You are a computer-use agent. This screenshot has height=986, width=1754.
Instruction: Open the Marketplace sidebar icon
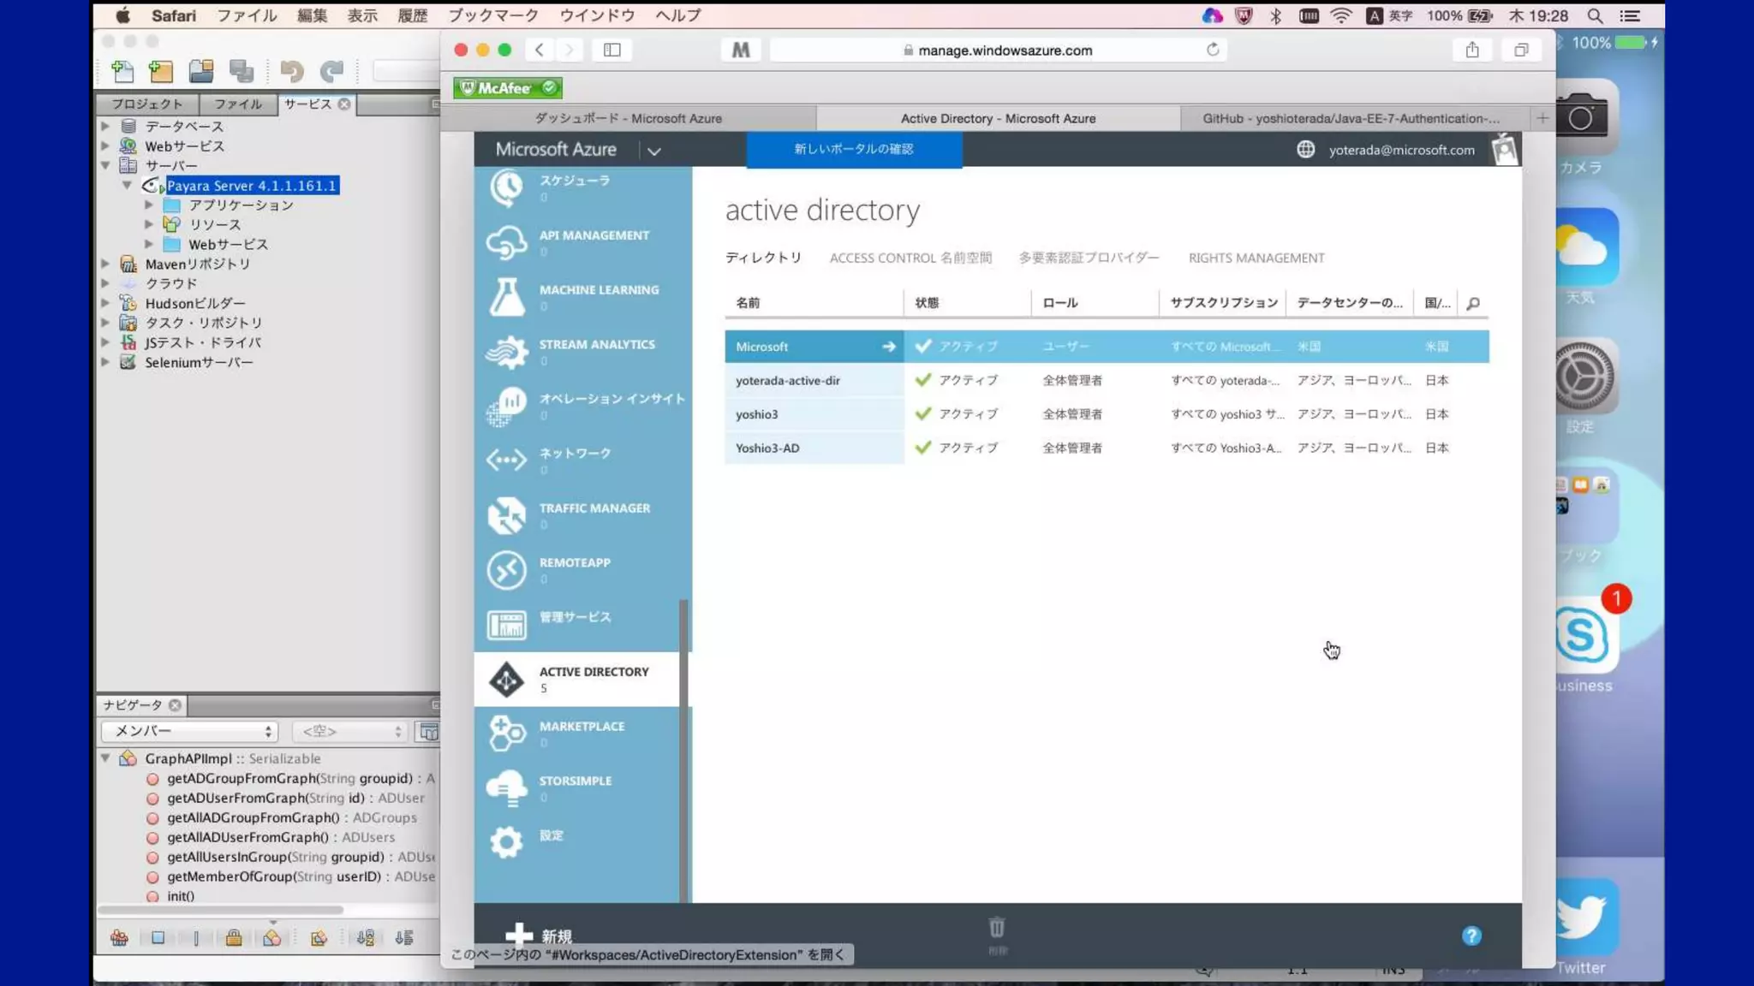point(506,734)
